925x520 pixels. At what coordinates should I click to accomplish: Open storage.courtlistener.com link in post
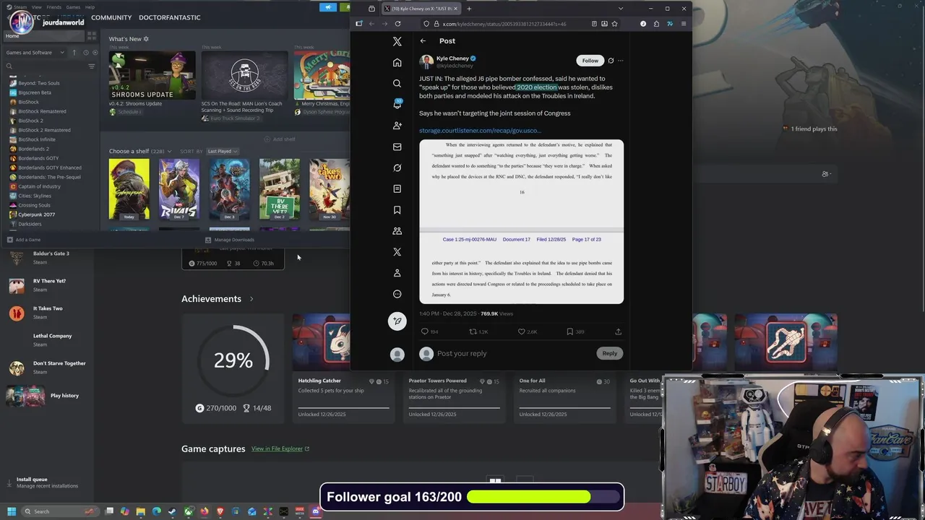(x=480, y=131)
